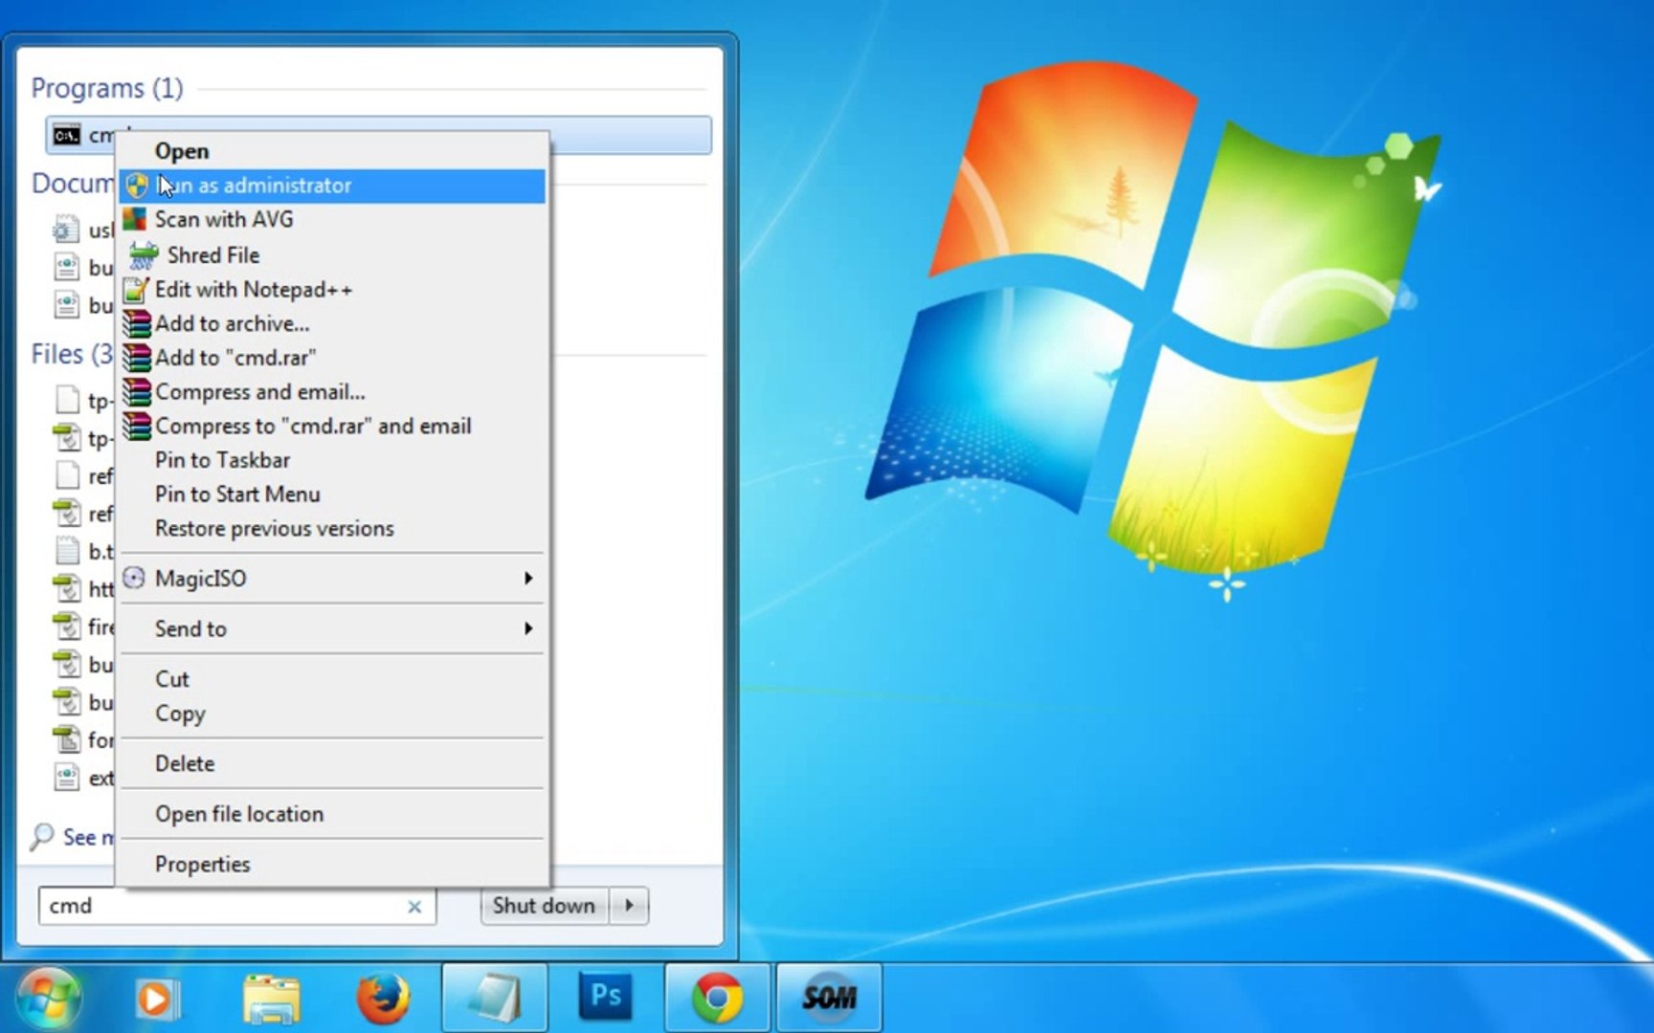Select Edit with Notepad++
The width and height of the screenshot is (1654, 1033).
[x=332, y=289]
